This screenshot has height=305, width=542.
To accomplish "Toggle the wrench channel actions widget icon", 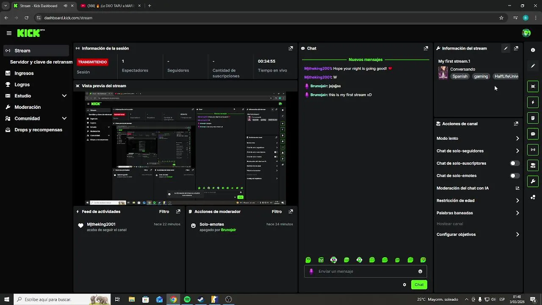I will (533, 181).
